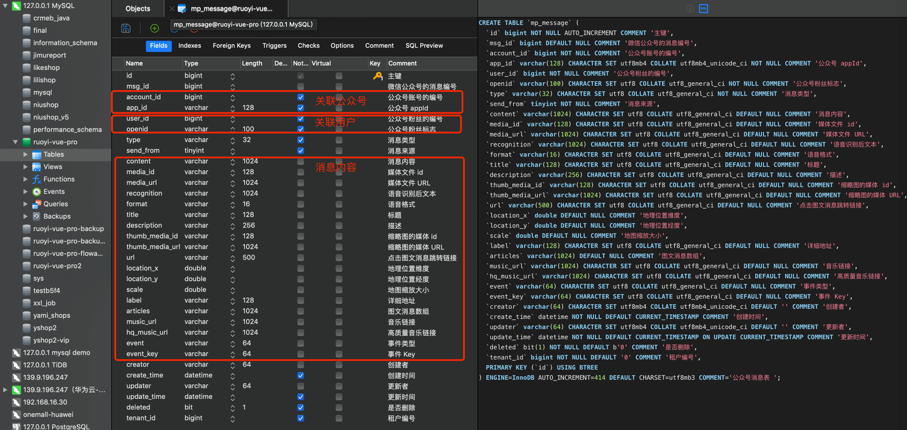Click the Events clock icon
The width and height of the screenshot is (907, 430).
pyautogui.click(x=37, y=192)
